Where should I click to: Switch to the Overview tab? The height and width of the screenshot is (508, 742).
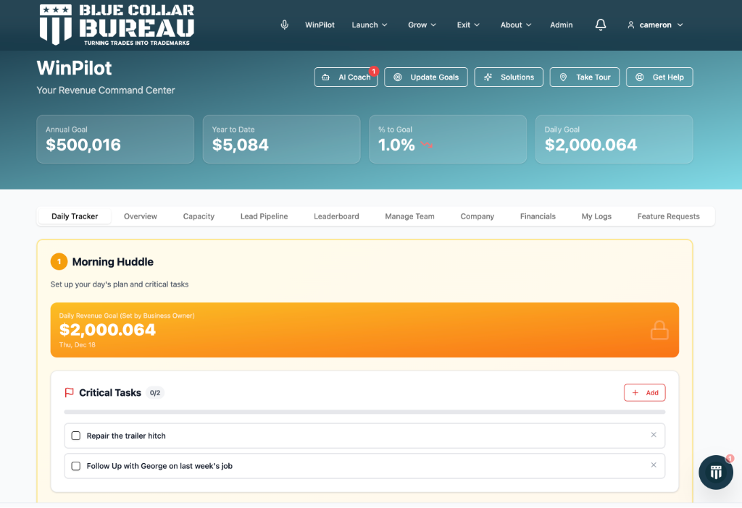(x=141, y=216)
